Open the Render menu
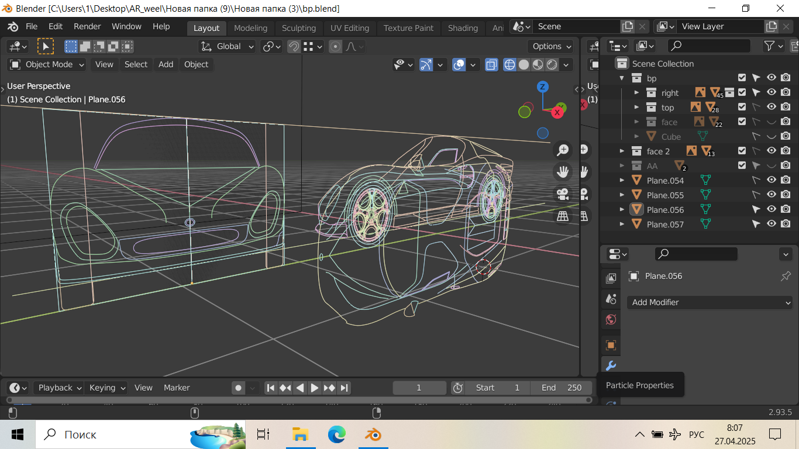The height and width of the screenshot is (449, 799). pos(87,26)
